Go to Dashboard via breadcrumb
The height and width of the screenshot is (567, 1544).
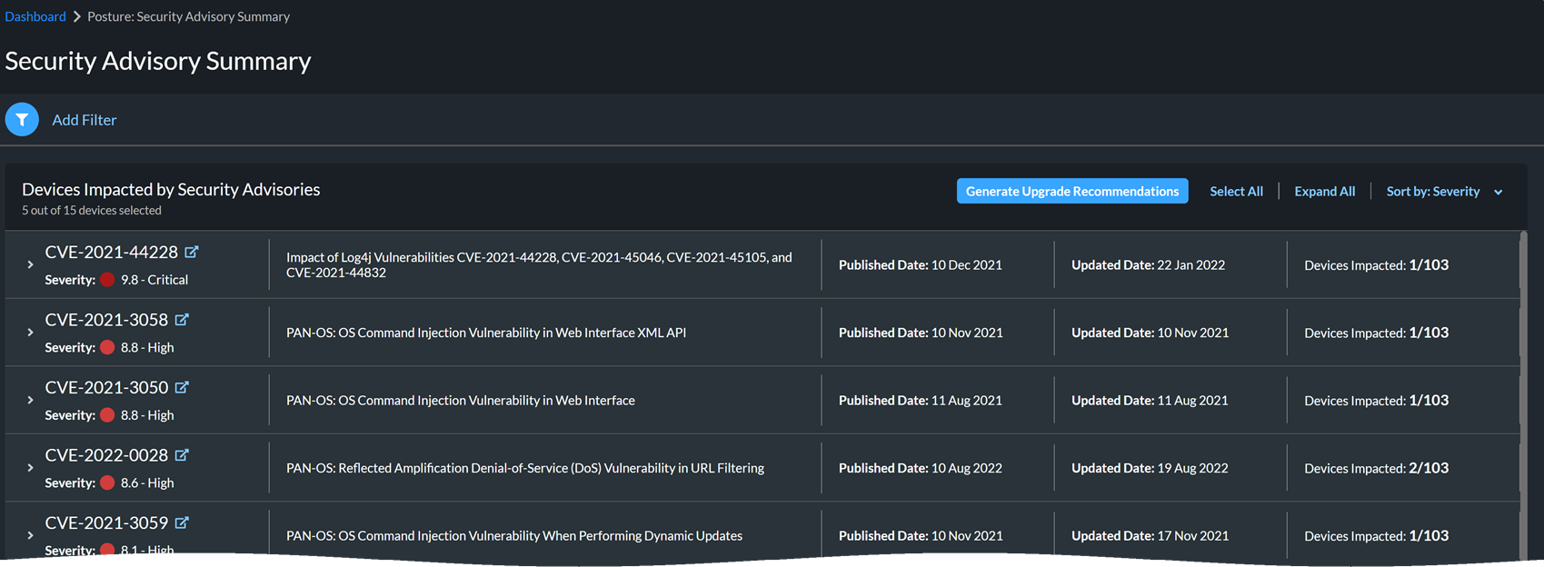point(35,16)
